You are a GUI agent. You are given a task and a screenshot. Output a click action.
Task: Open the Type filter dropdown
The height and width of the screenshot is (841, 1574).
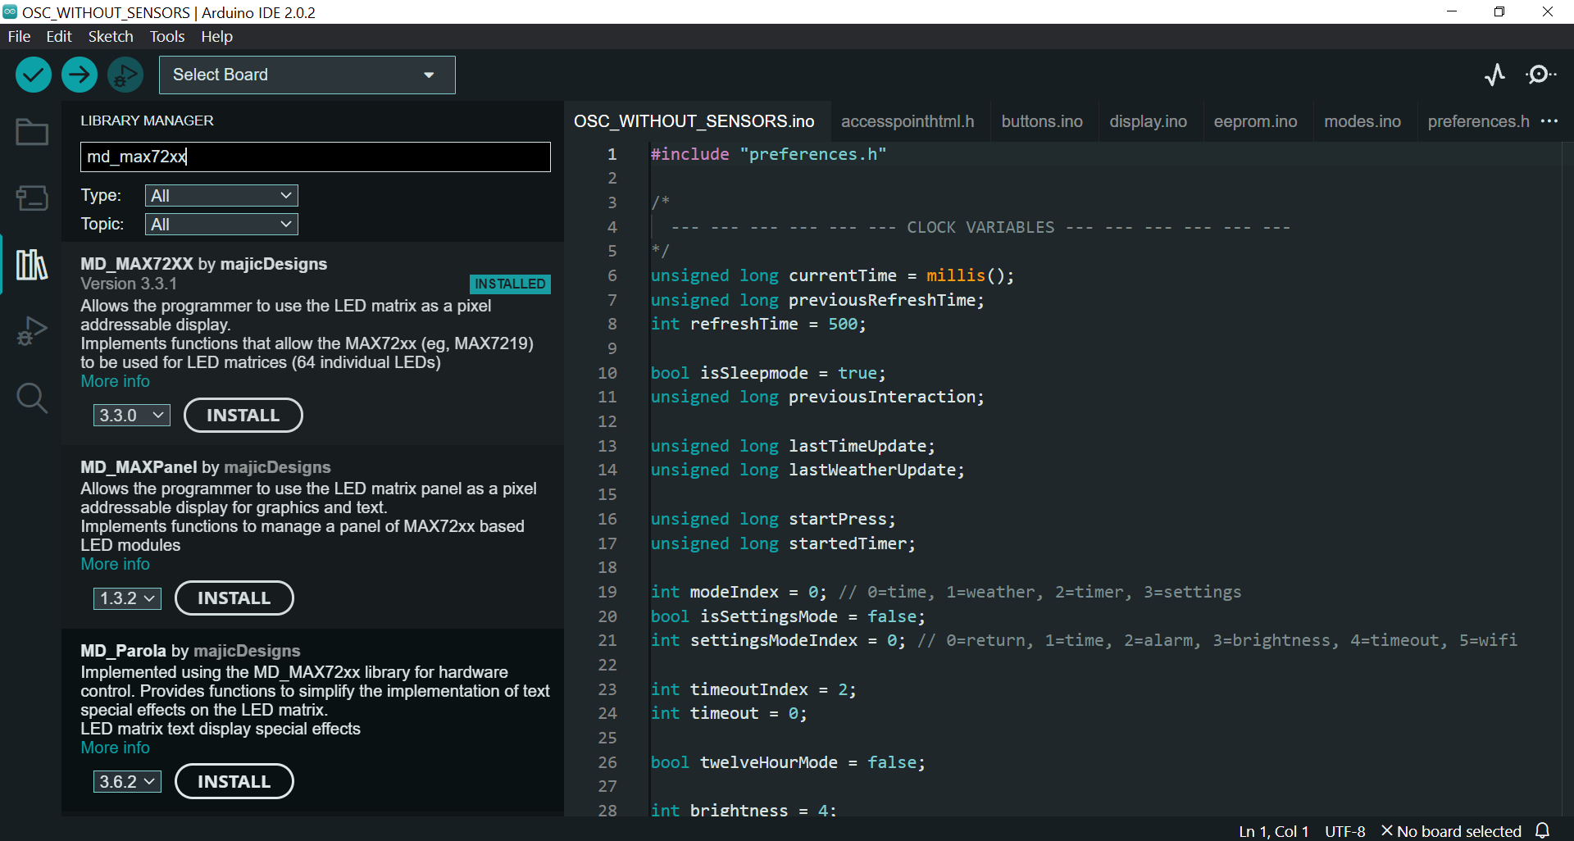click(x=221, y=196)
